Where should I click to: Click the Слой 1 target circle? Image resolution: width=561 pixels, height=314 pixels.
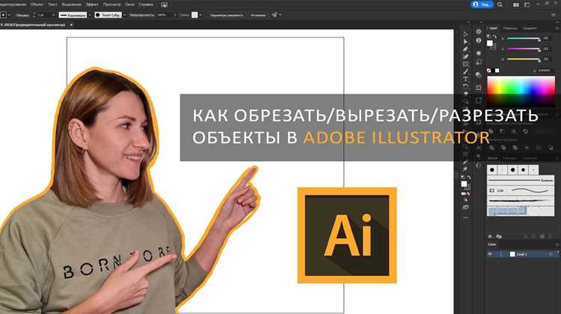pos(551,254)
